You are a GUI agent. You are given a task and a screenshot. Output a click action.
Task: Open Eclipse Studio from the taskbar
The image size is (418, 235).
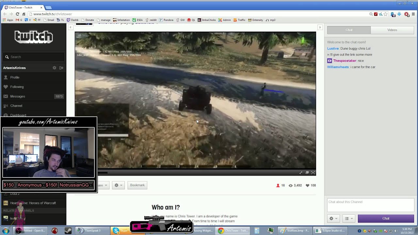(x=330, y=231)
